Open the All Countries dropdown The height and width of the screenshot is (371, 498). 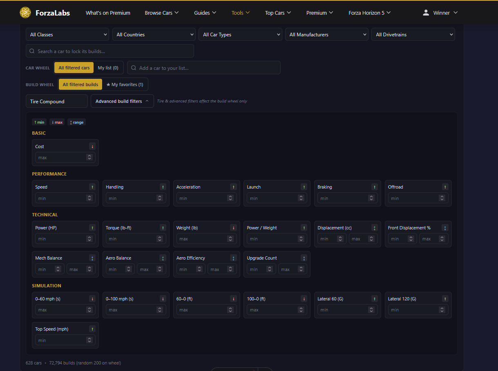point(154,35)
